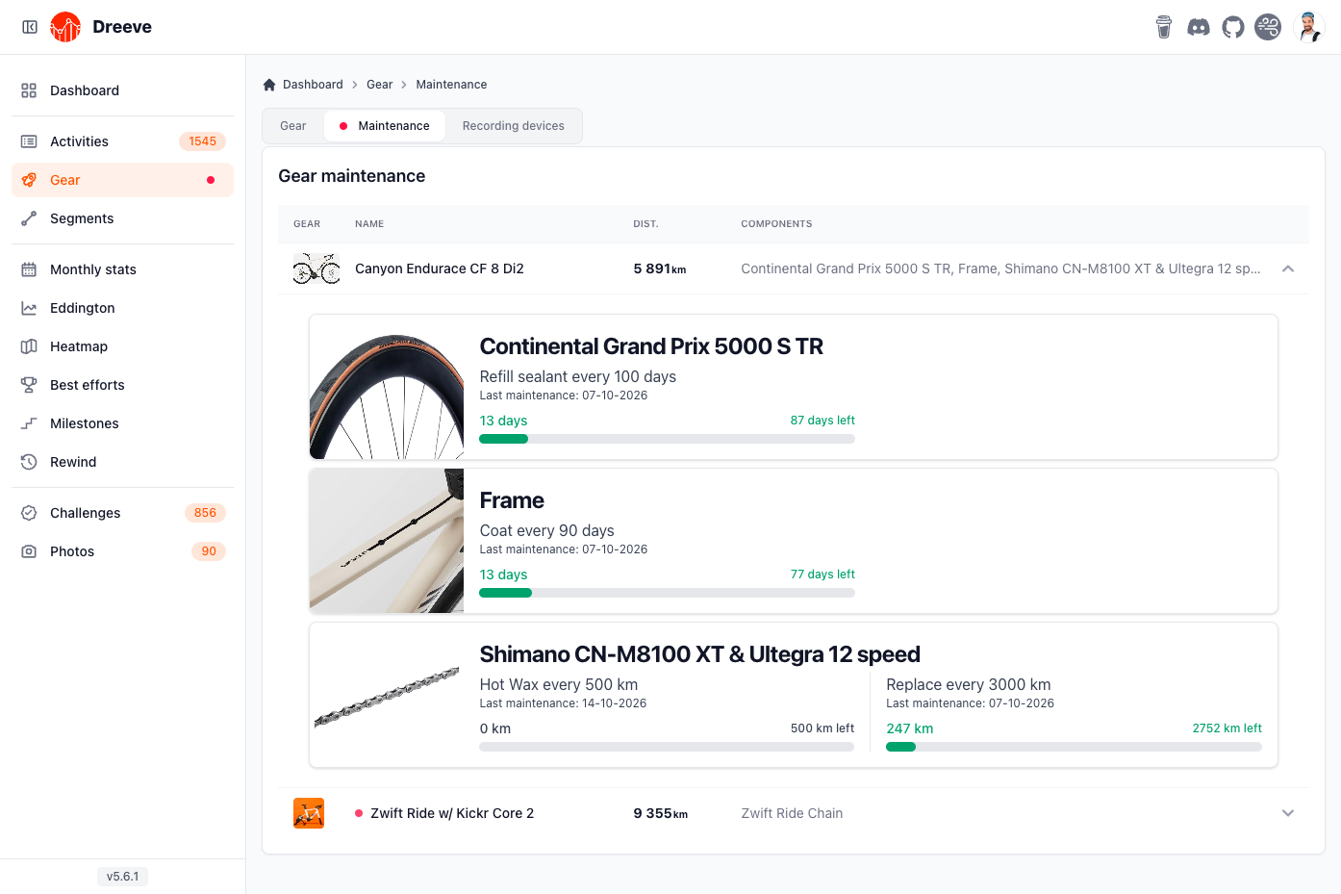1341x894 pixels.
Task: Click the 90 Photos count badge
Action: (x=209, y=551)
